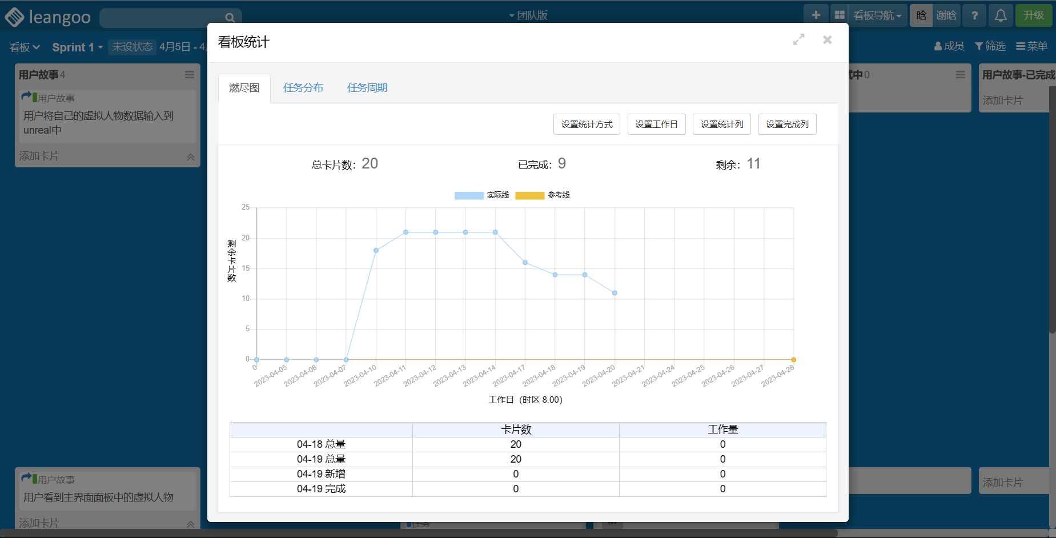The width and height of the screenshot is (1056, 538).
Task: Open the 菜单 hamburger menu
Action: click(1031, 46)
